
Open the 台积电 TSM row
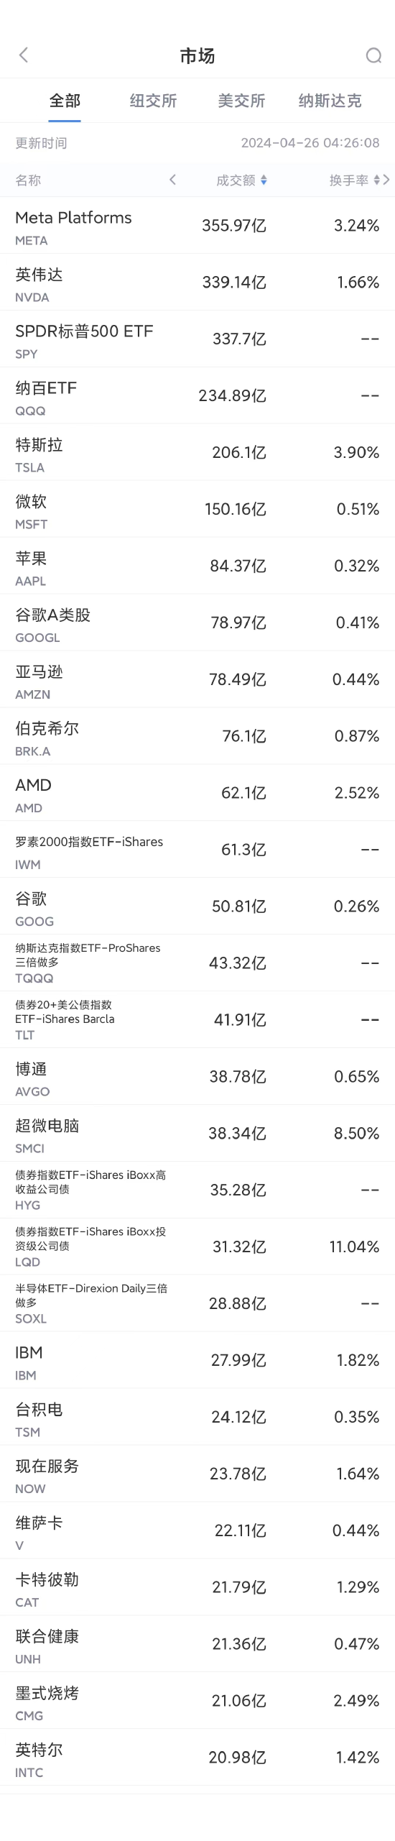pyautogui.click(x=197, y=1418)
